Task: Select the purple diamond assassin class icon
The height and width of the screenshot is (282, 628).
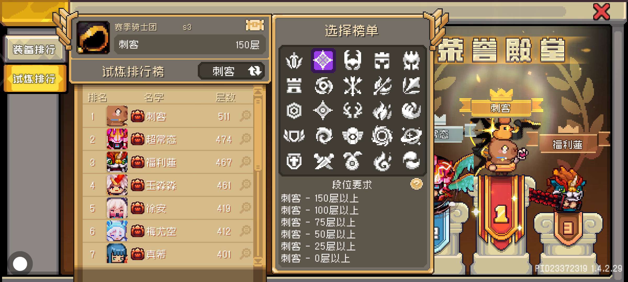Action: (x=323, y=60)
